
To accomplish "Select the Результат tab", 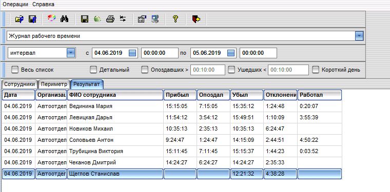I will (x=87, y=84).
